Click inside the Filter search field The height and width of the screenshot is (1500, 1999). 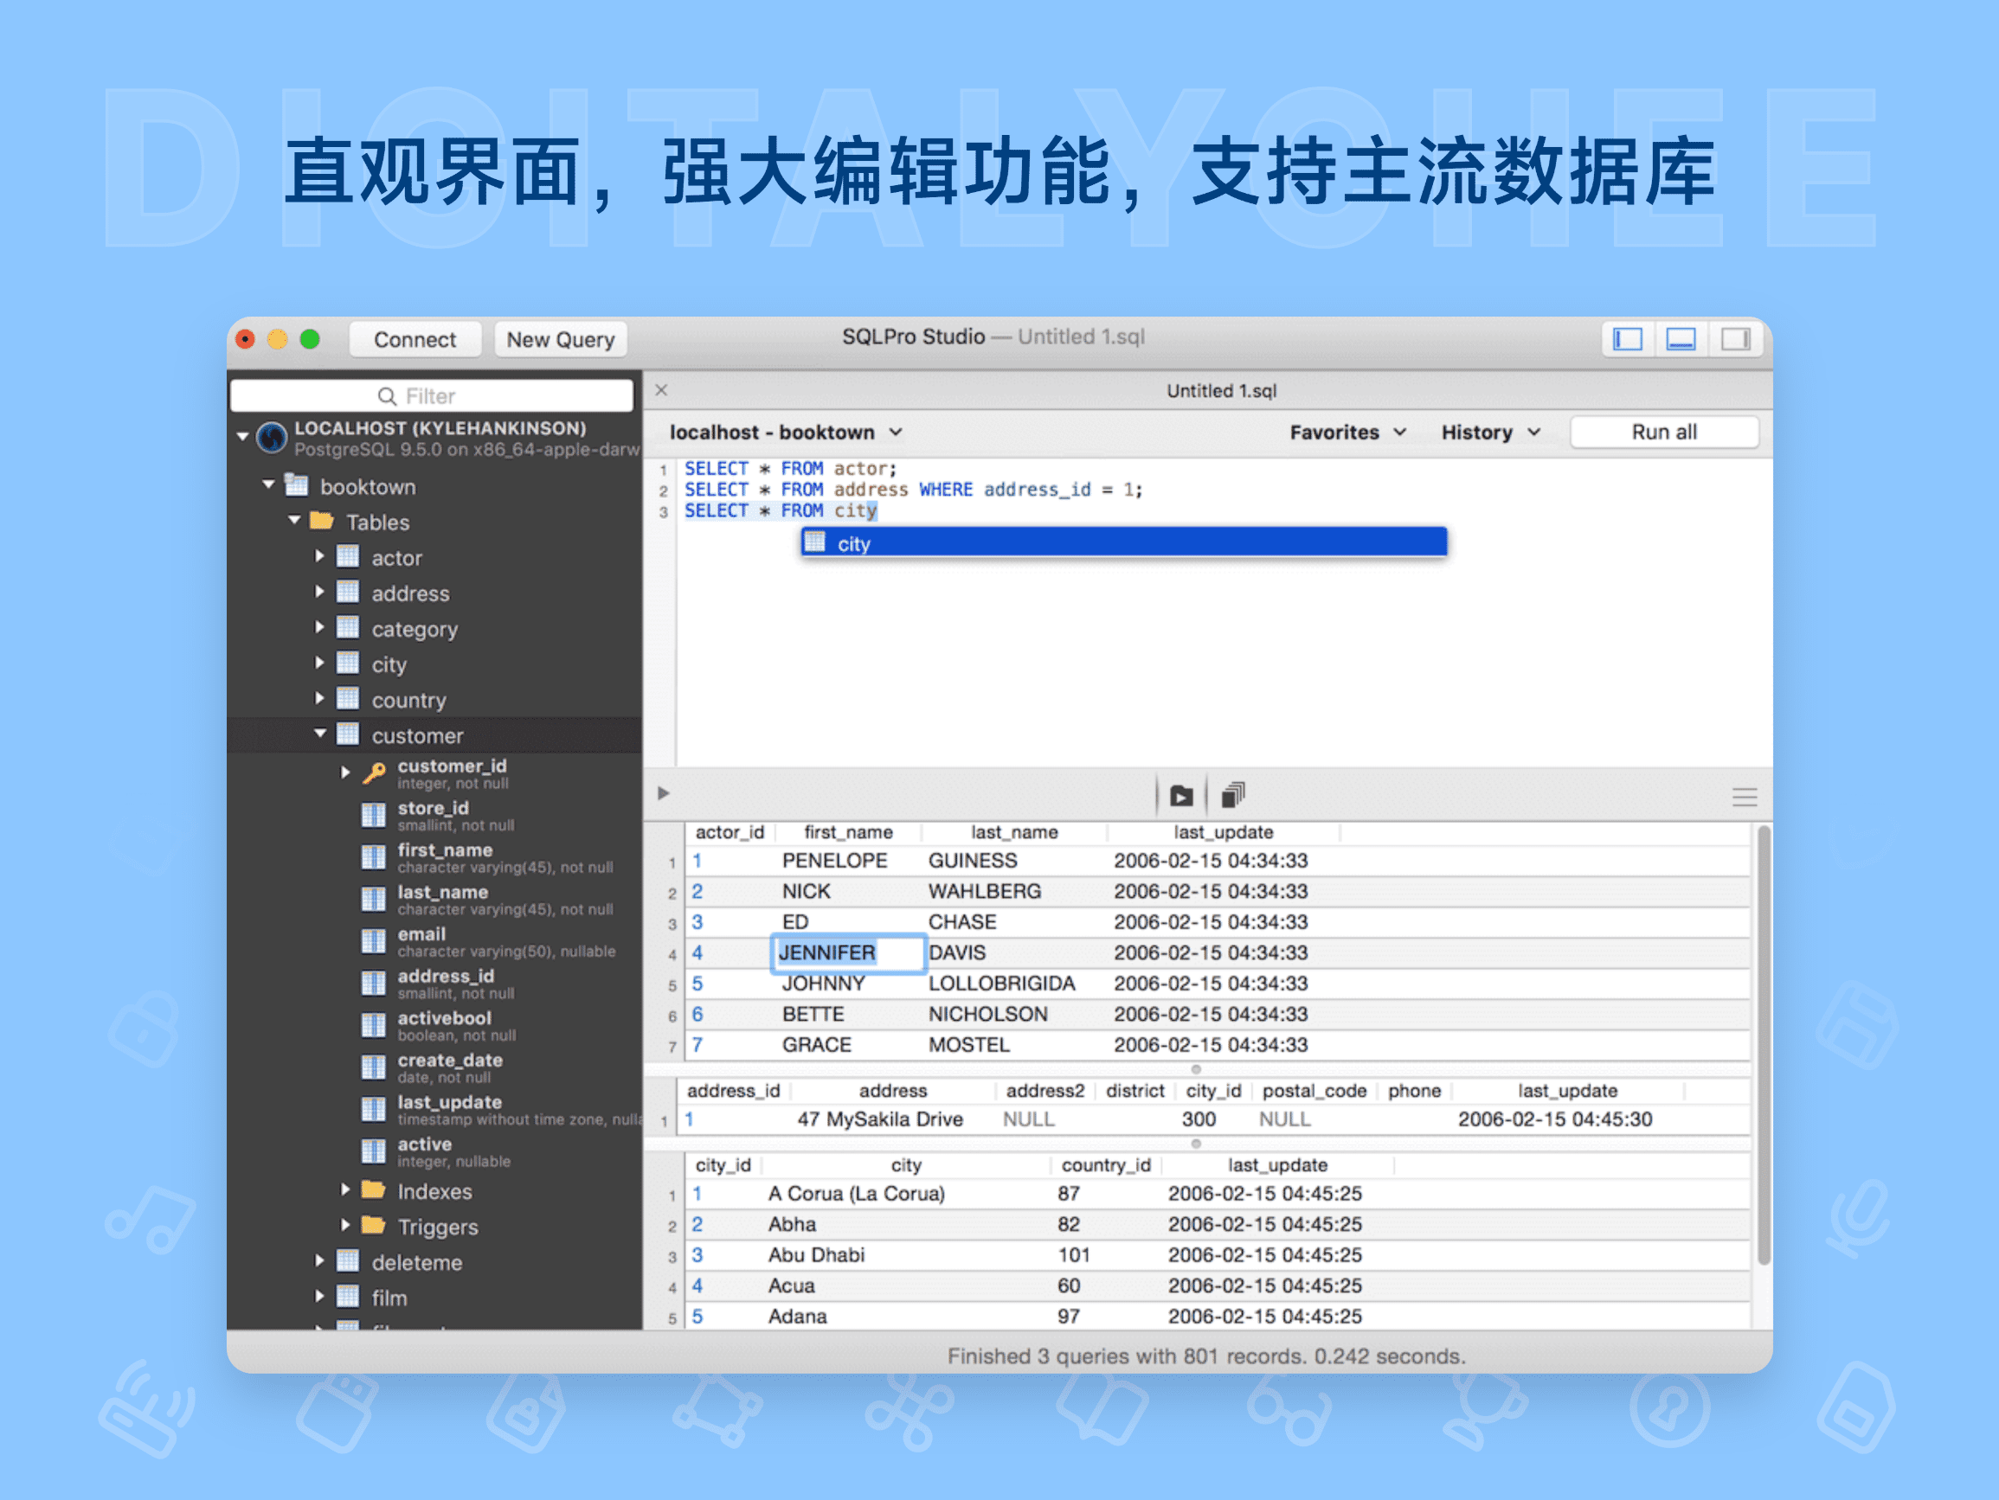pyautogui.click(x=434, y=394)
